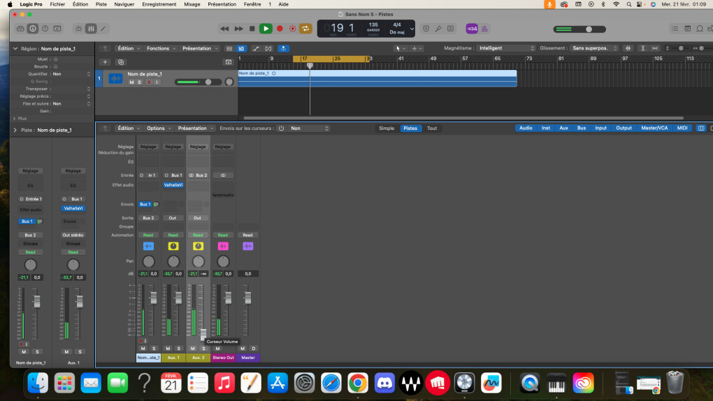
Task: Toggle the Catch Playhead blue button
Action: tap(283, 49)
